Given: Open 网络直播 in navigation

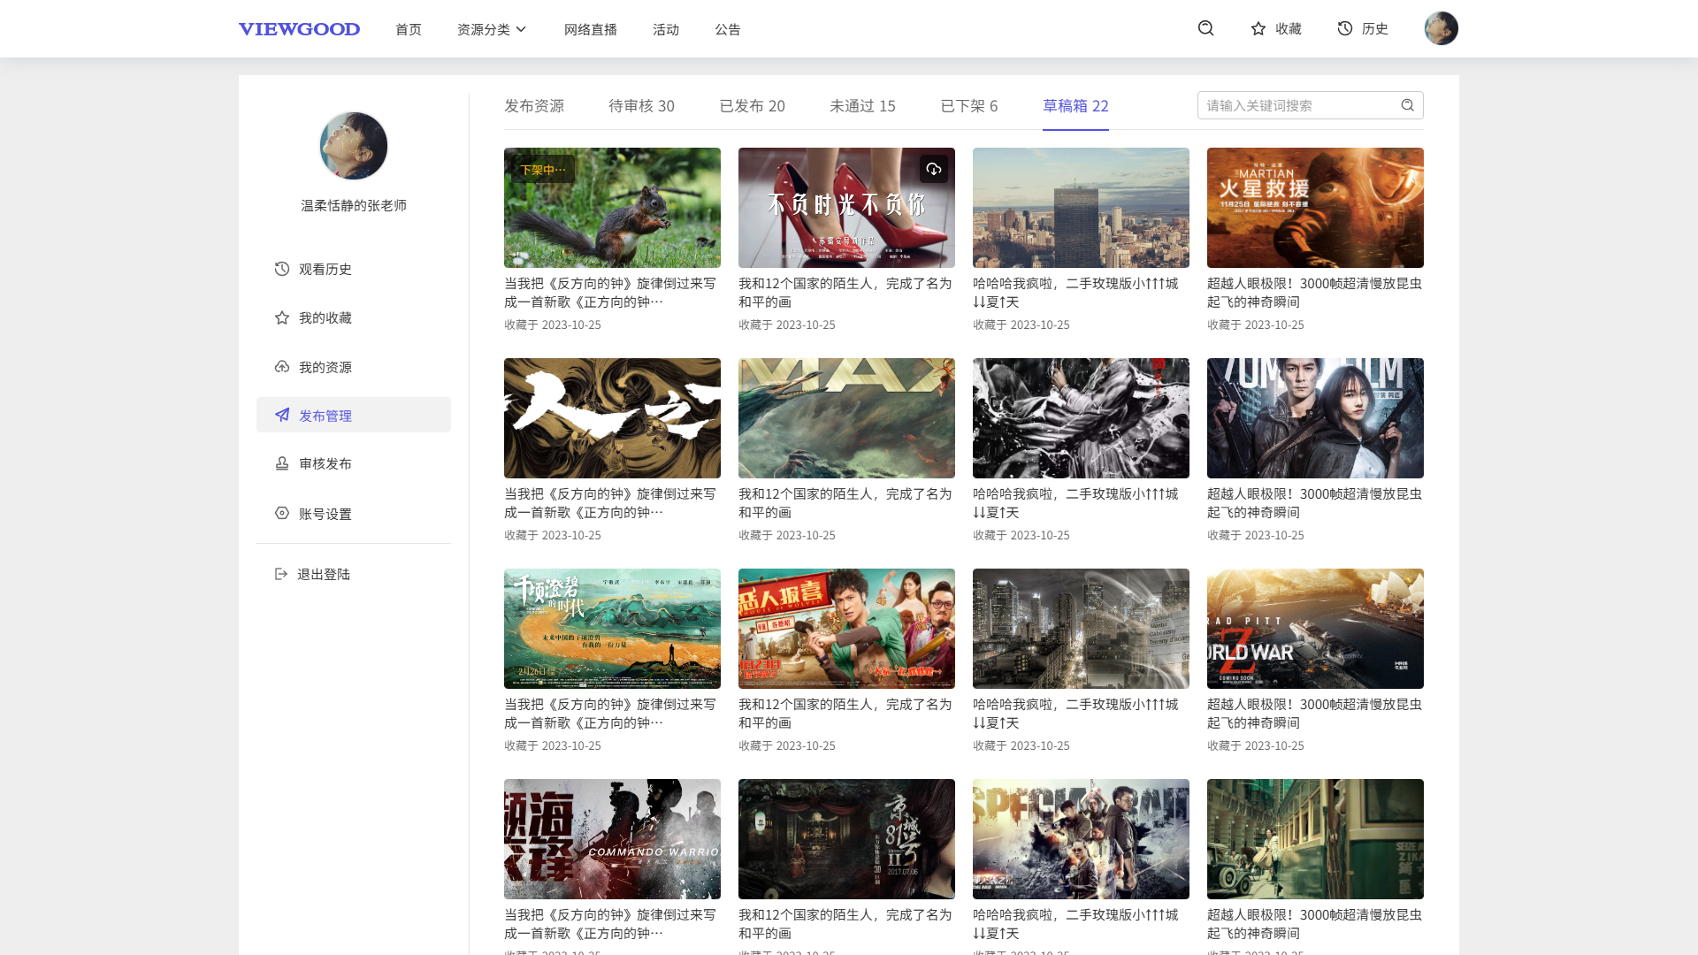Looking at the screenshot, I should (x=591, y=29).
